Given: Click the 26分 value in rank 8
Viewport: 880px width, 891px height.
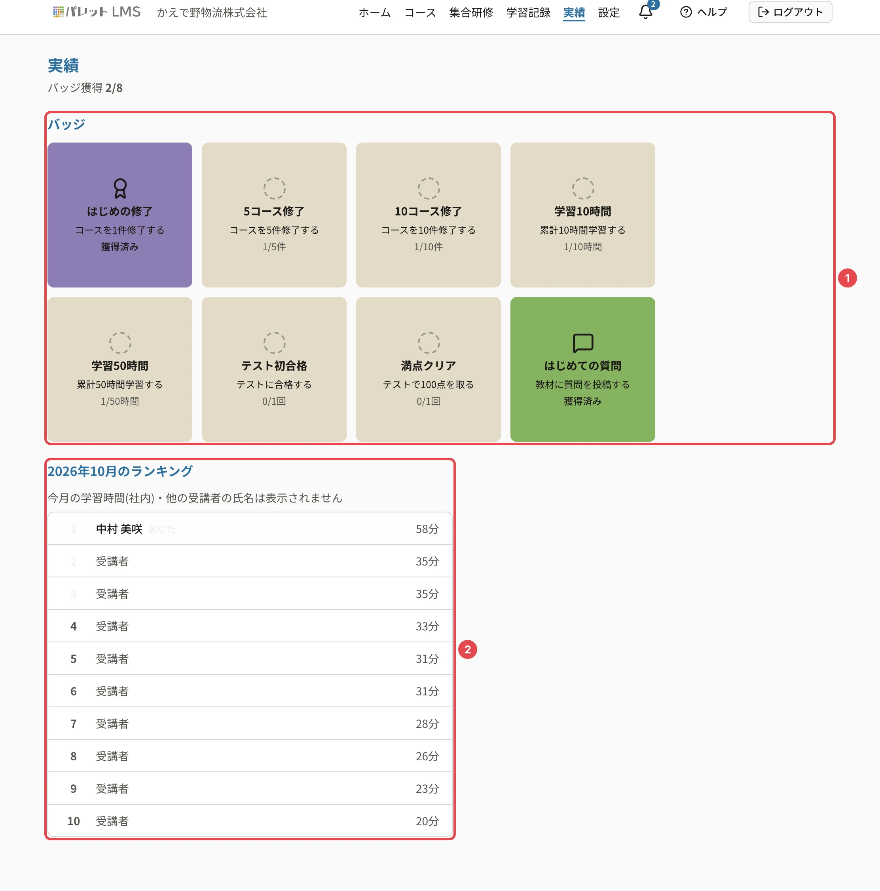Looking at the screenshot, I should (427, 756).
